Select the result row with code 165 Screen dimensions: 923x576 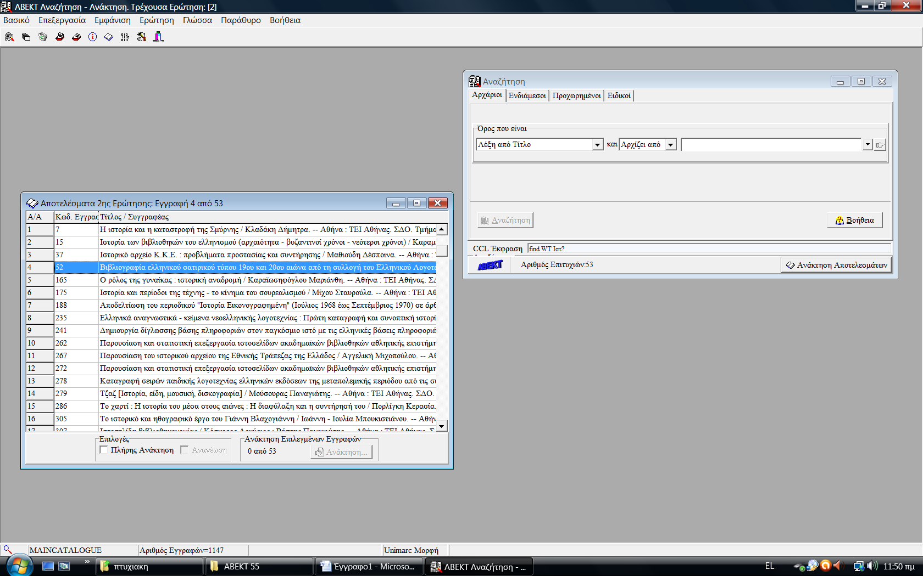pos(231,280)
